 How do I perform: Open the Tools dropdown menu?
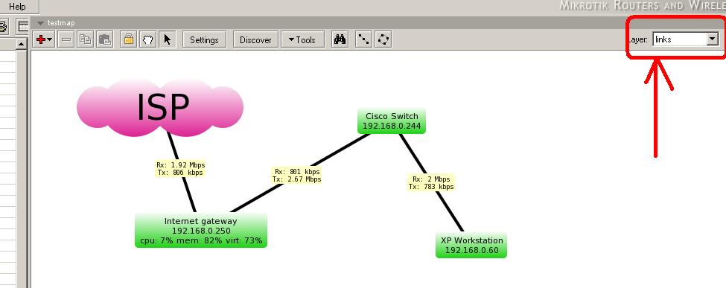(x=302, y=40)
